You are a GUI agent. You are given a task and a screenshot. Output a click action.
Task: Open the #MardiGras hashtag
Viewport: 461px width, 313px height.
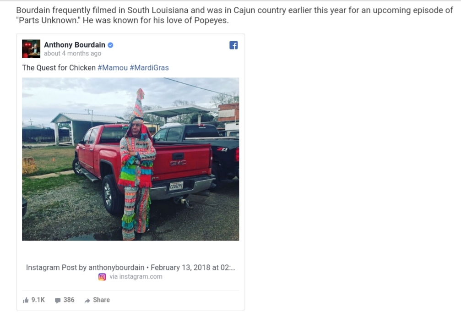[x=149, y=68]
